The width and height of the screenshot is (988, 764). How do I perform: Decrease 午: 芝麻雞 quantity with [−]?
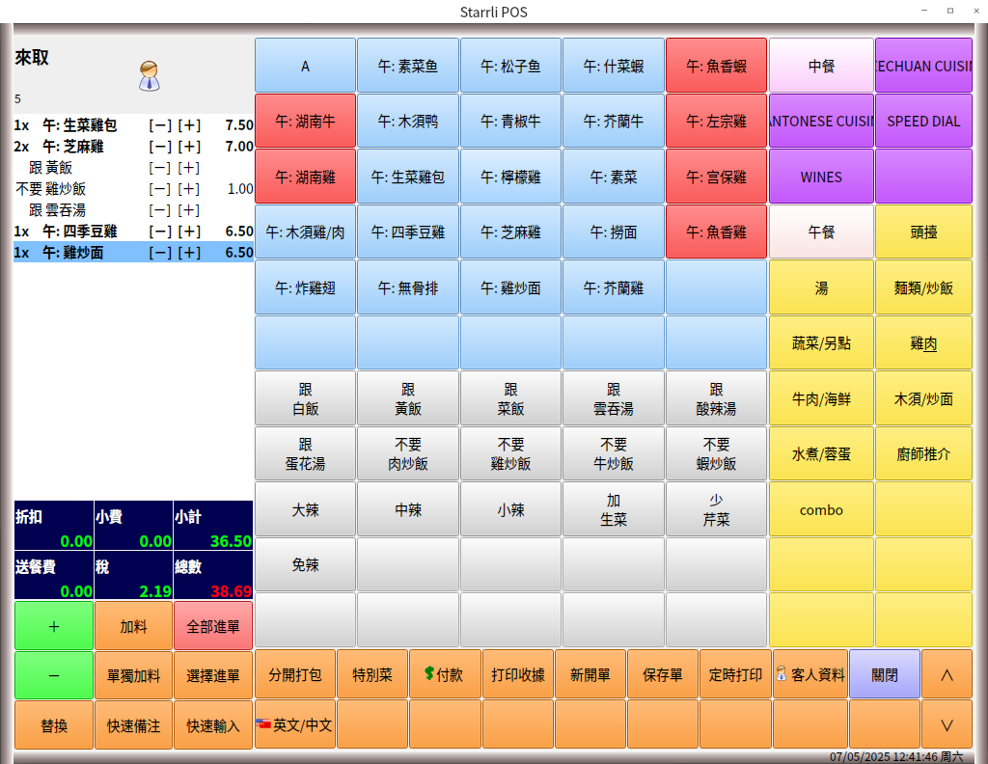click(x=159, y=147)
